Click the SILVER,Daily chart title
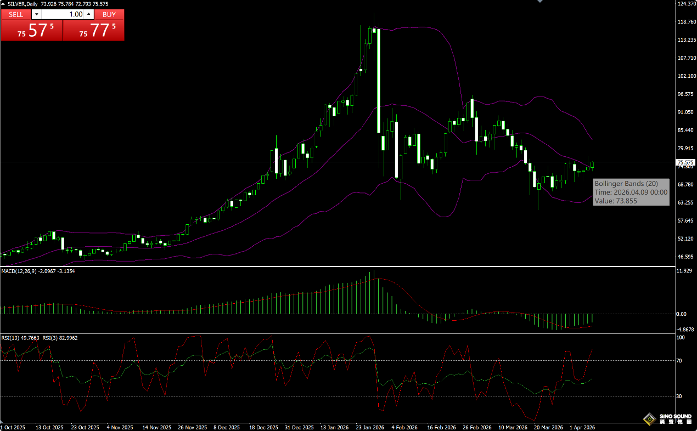 tap(23, 4)
